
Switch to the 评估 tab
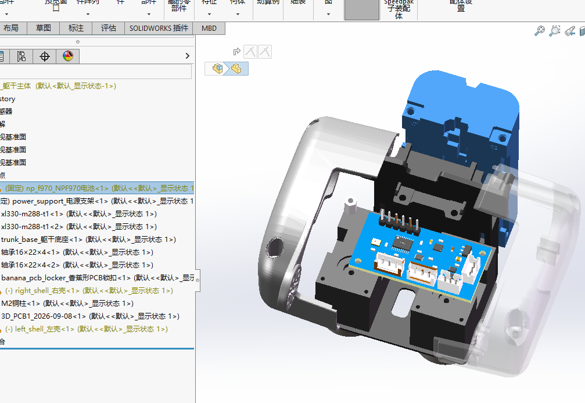point(108,28)
